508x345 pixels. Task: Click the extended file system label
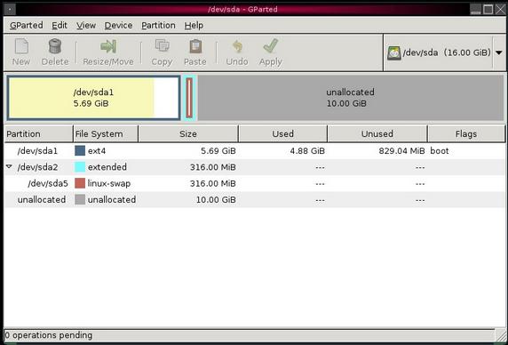tap(107, 167)
